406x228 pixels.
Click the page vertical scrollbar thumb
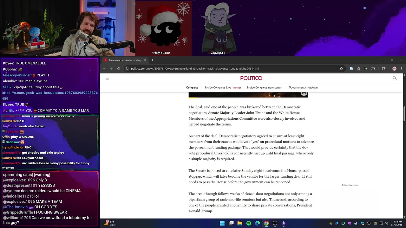click(404, 114)
